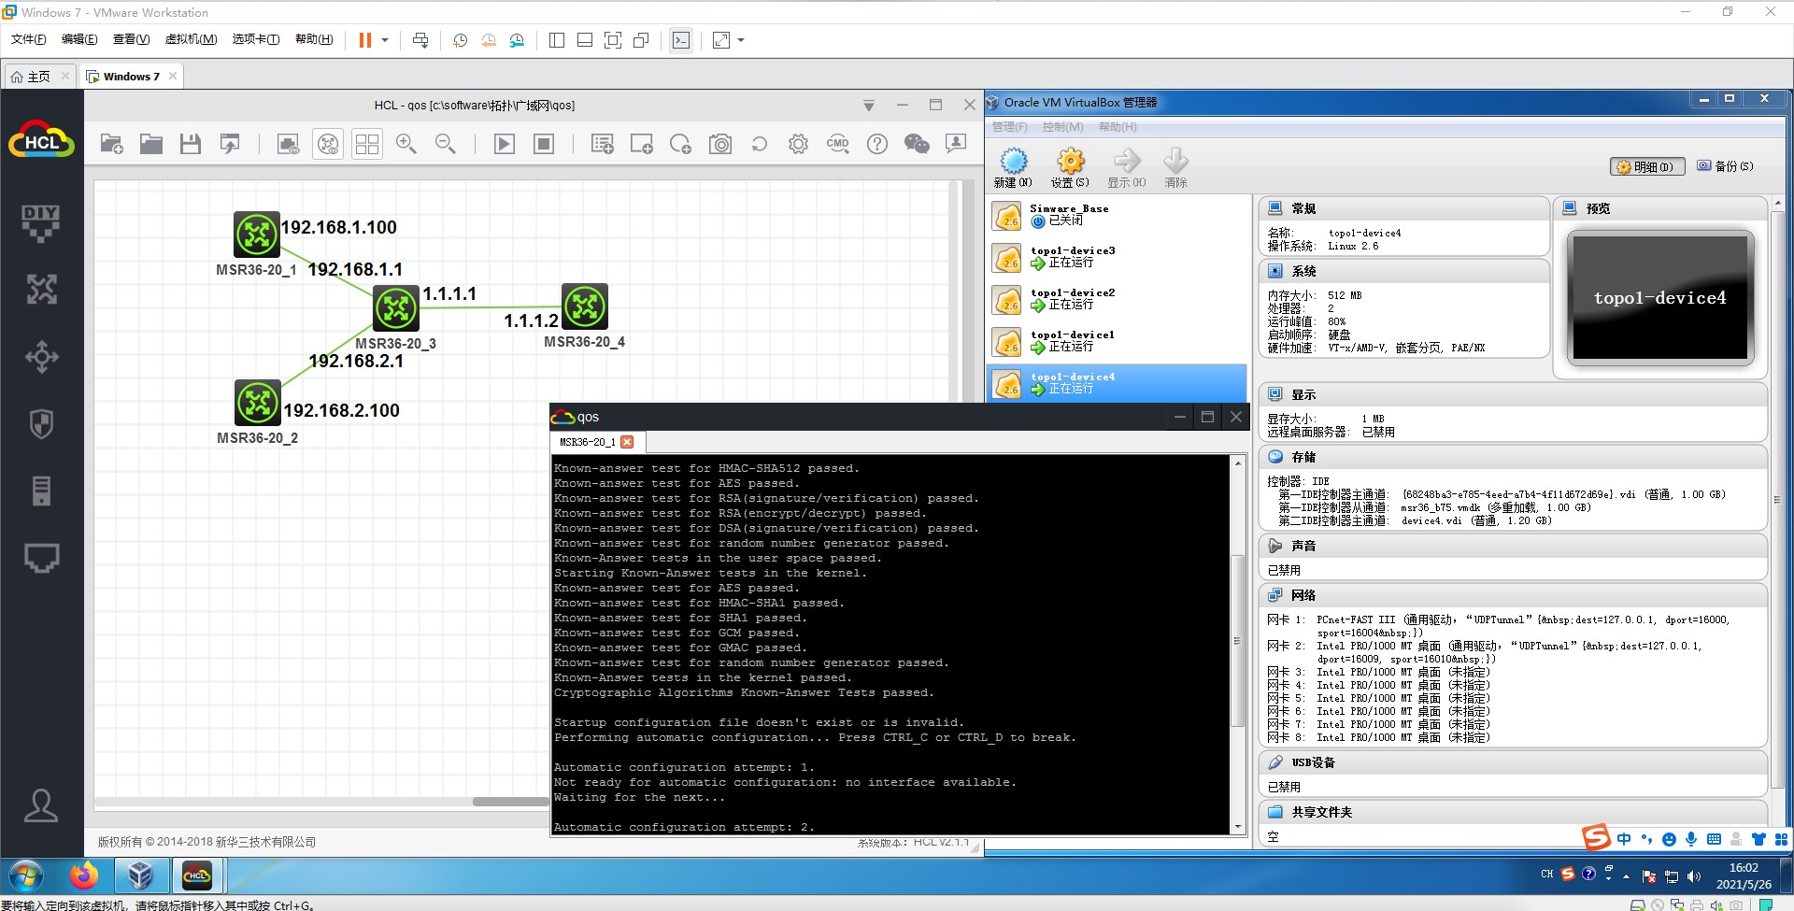Select router MSR36-20_2 on the topology
This screenshot has height=911, width=1794.
click(x=258, y=403)
